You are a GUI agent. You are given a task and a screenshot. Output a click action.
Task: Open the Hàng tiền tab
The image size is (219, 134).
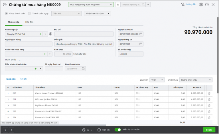tap(11, 79)
